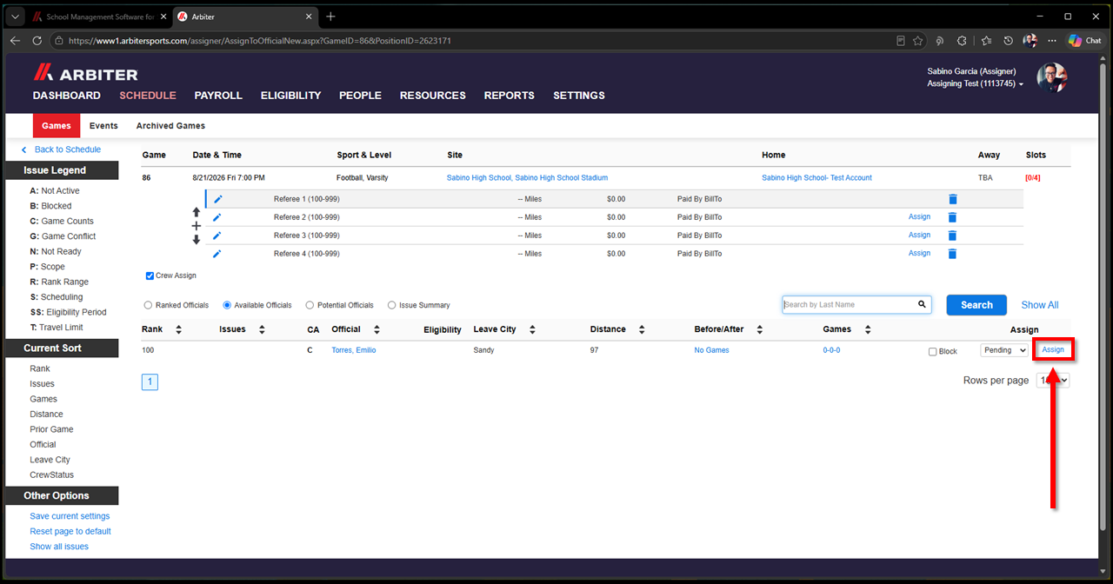Open the SETTINGS menu
The height and width of the screenshot is (584, 1113).
pyautogui.click(x=579, y=96)
